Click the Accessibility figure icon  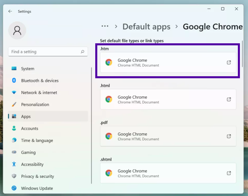pos(14,164)
